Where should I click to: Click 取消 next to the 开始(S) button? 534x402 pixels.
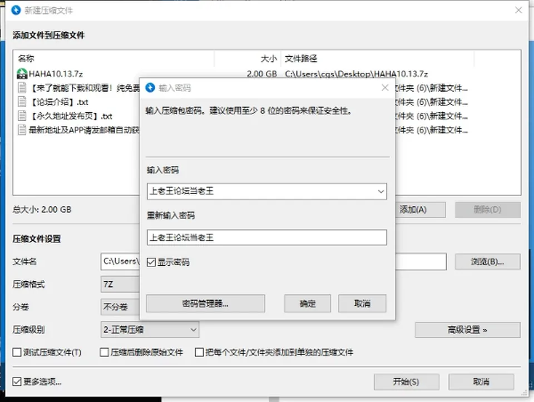click(481, 381)
